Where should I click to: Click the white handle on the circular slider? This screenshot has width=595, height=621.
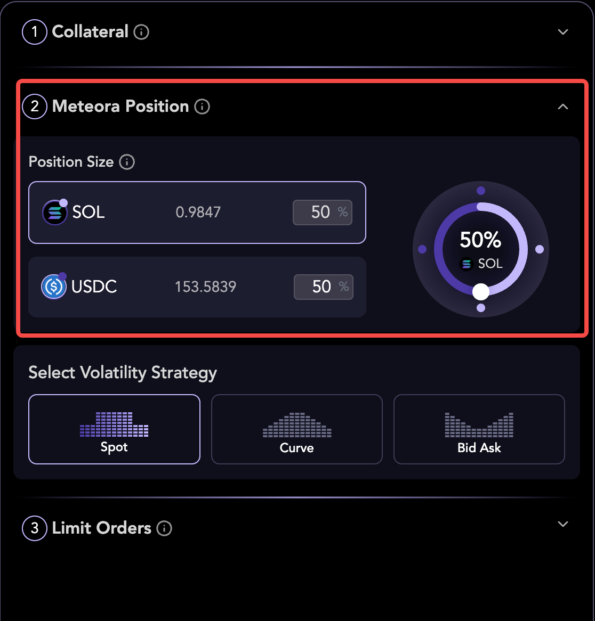click(x=481, y=291)
